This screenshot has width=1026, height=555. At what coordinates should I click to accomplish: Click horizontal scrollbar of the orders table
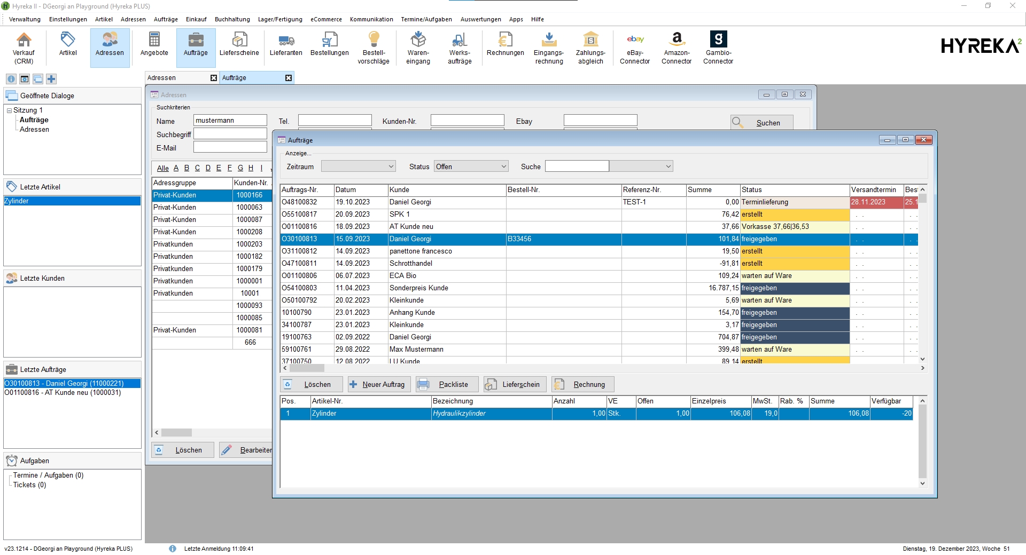click(x=602, y=368)
